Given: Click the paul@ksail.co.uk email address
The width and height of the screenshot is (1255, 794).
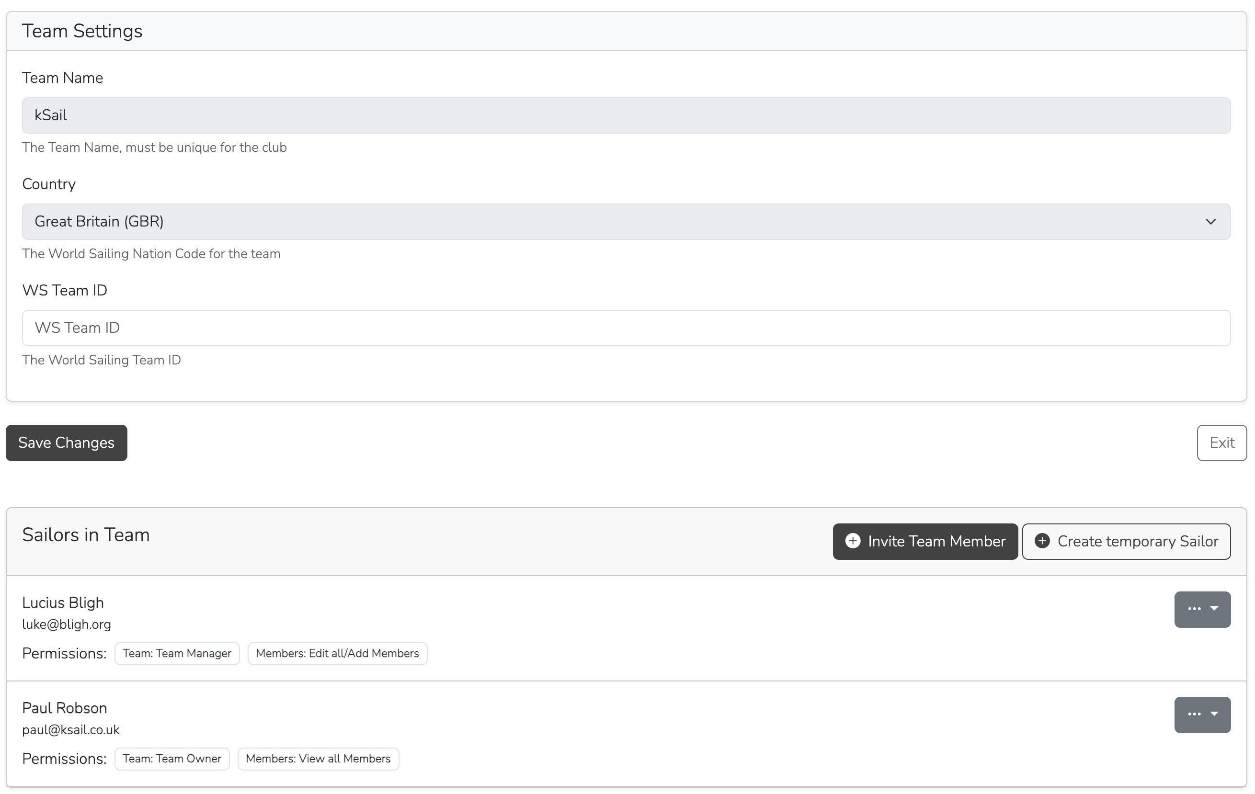Looking at the screenshot, I should (x=71, y=729).
